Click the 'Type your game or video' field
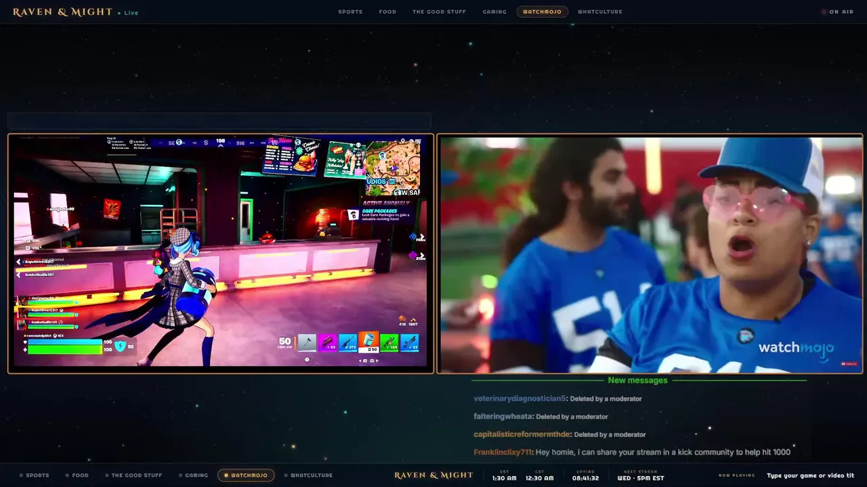Screen dimensions: 867x487 [810, 476]
